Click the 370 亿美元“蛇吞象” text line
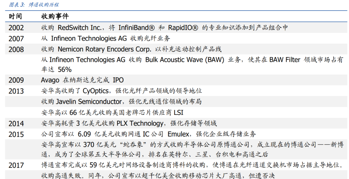This screenshot has width=349, height=179. (192, 145)
